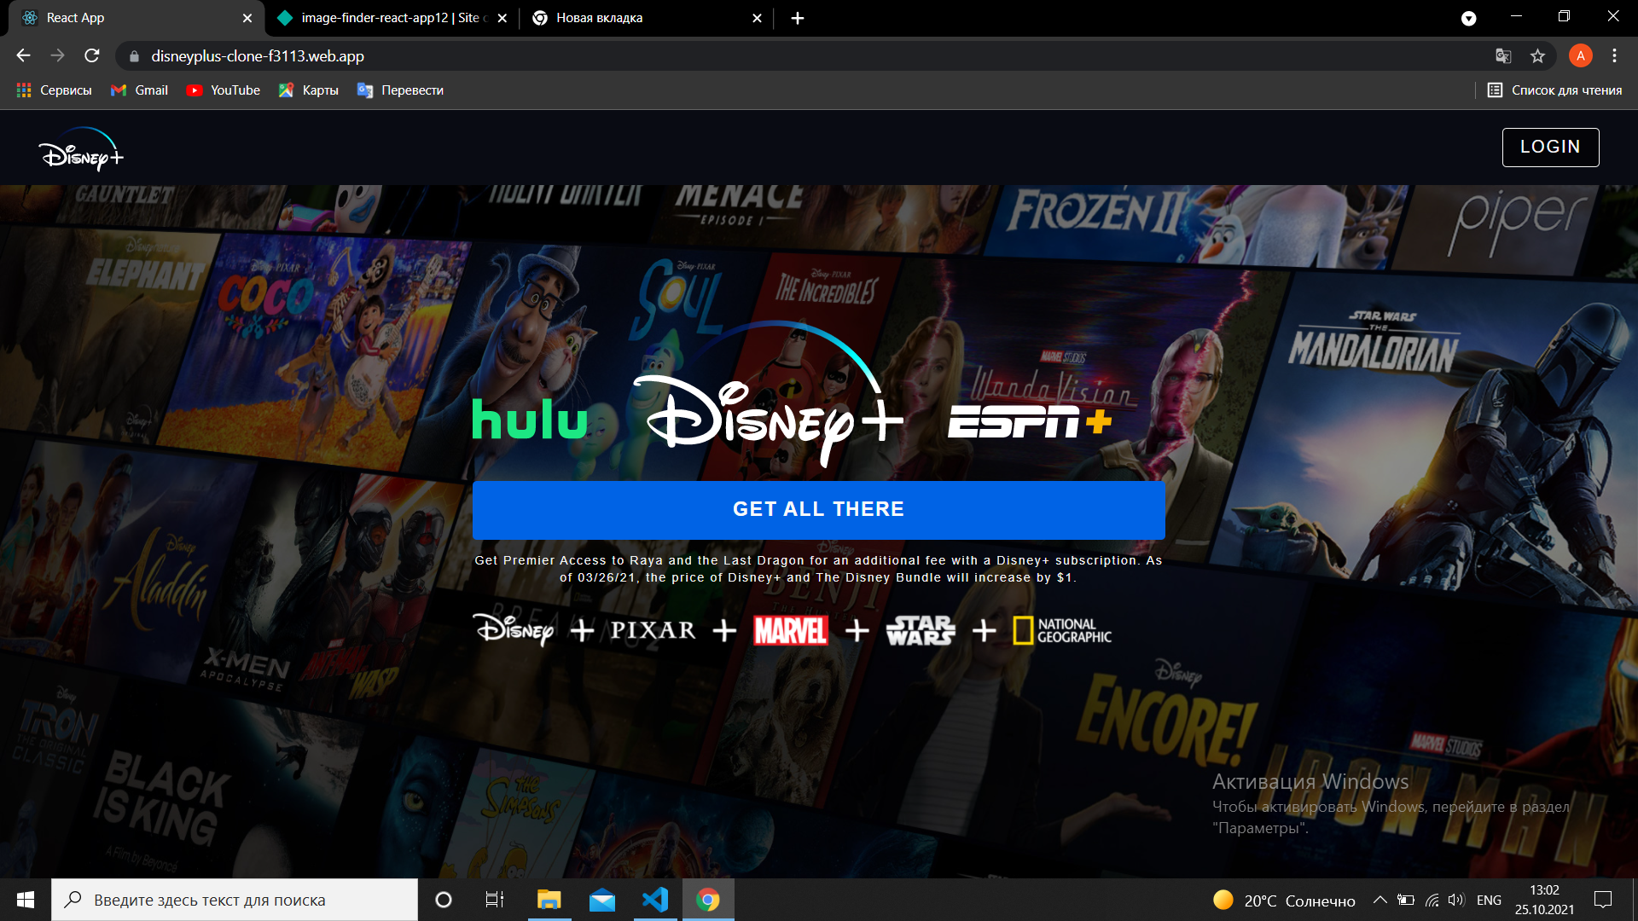Viewport: 1638px width, 921px height.
Task: Switch ENG input language
Action: [x=1489, y=901]
